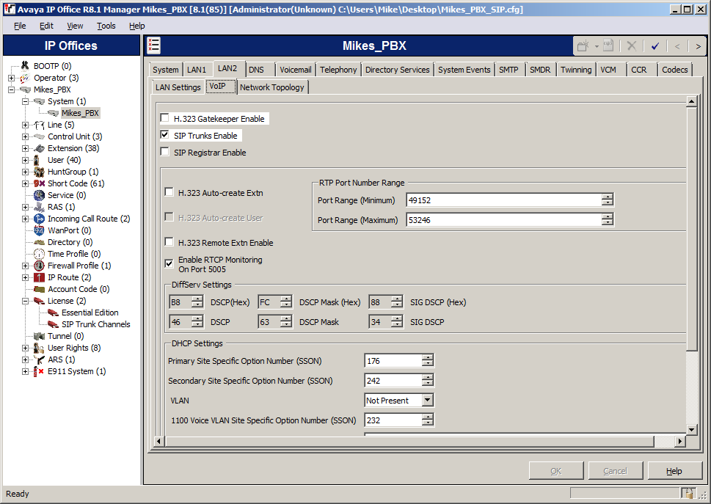This screenshot has width=711, height=504.
Task: Open the VLAN dropdown
Action: click(x=427, y=401)
